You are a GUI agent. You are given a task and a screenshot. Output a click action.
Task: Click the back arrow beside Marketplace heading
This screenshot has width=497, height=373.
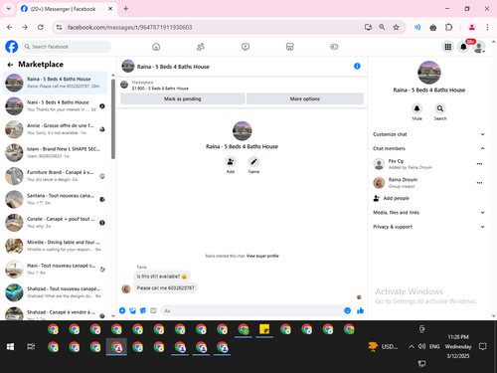coord(10,65)
